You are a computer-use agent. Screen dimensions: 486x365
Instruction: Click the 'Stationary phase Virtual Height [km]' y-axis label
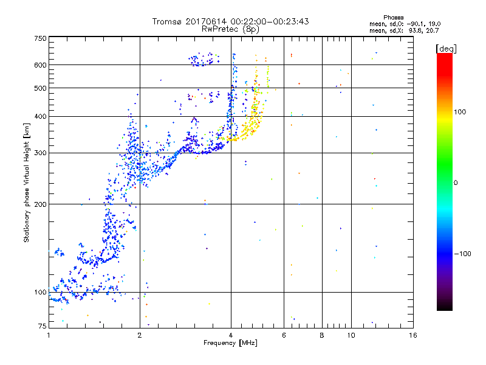pyautogui.click(x=26, y=182)
